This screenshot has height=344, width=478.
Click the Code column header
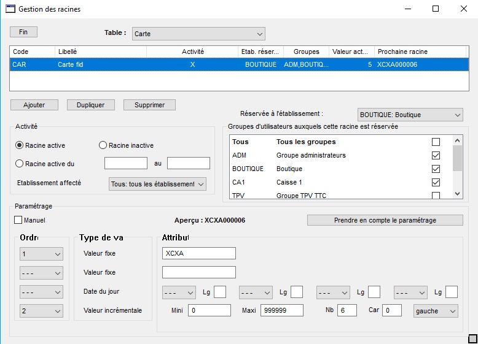point(33,52)
